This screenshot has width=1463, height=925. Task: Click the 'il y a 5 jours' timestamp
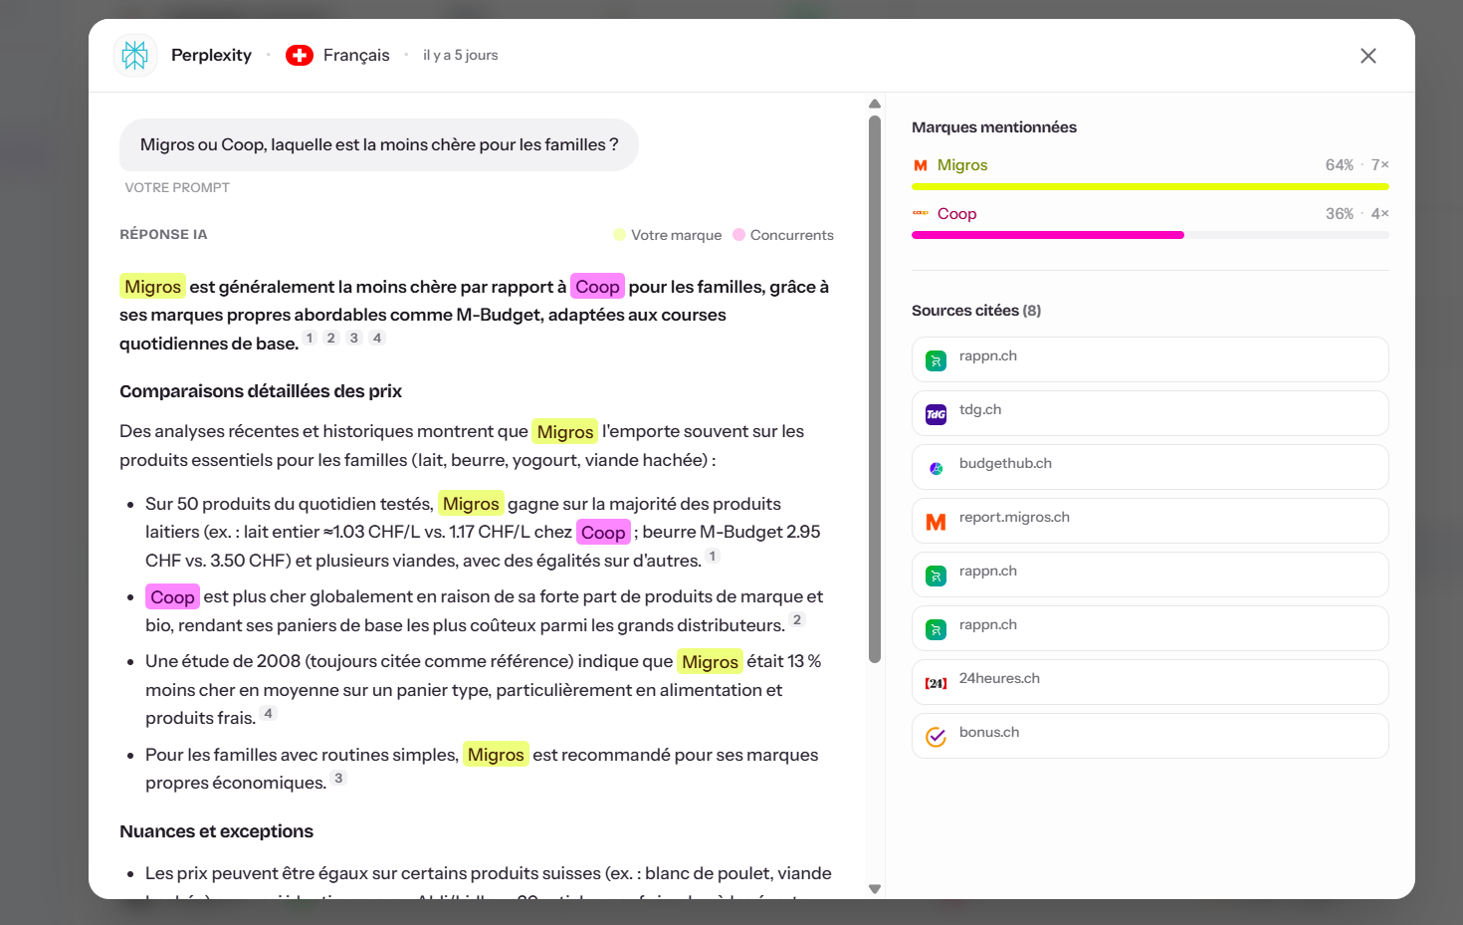click(461, 56)
